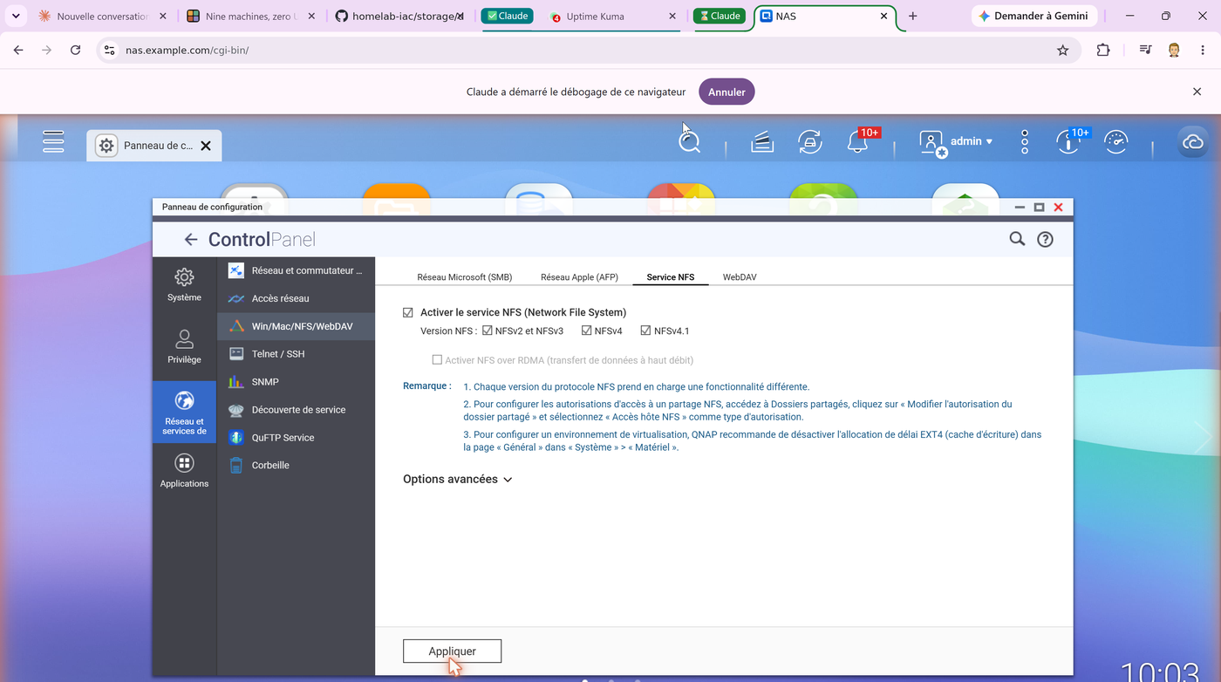Click the admin user avatar icon
The width and height of the screenshot is (1221, 682).
coord(931,142)
